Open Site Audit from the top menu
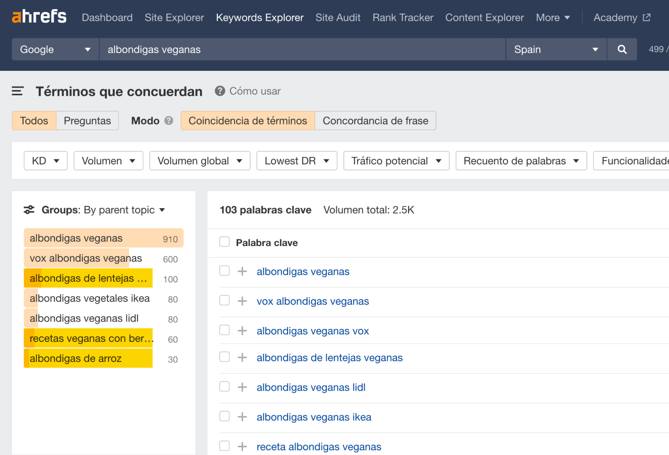The image size is (669, 455). [338, 17]
